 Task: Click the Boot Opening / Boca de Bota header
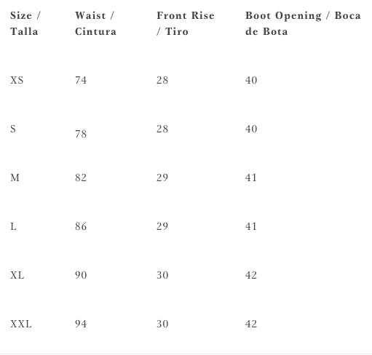coord(303,23)
